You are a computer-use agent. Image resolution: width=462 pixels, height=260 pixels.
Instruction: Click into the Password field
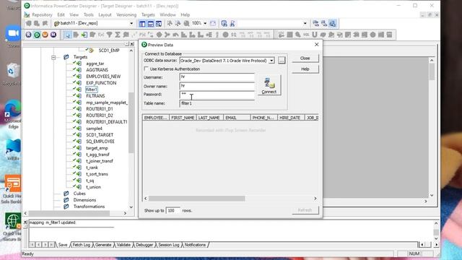[x=217, y=95]
